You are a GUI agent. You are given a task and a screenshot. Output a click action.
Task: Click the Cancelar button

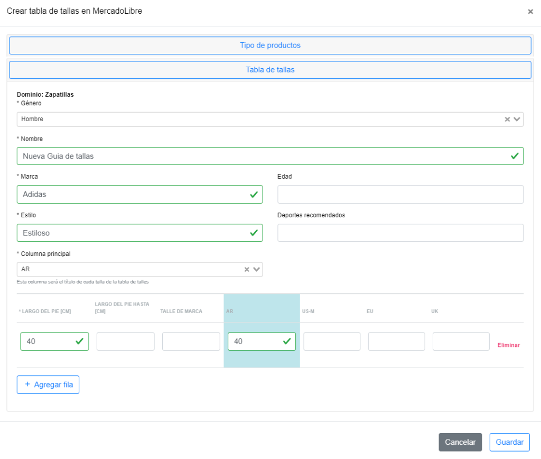coord(460,442)
